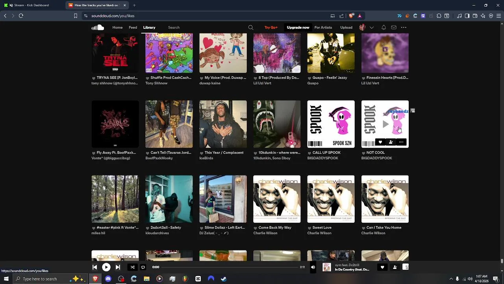
Task: Open more options on NOT COOL cover
Action: coord(401,142)
